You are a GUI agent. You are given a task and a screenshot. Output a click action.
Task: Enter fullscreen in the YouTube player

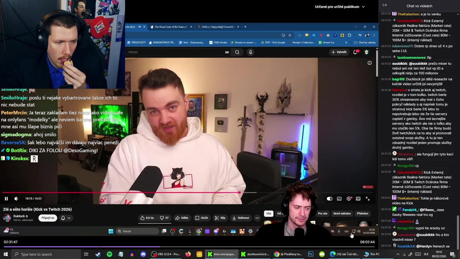[x=368, y=199]
